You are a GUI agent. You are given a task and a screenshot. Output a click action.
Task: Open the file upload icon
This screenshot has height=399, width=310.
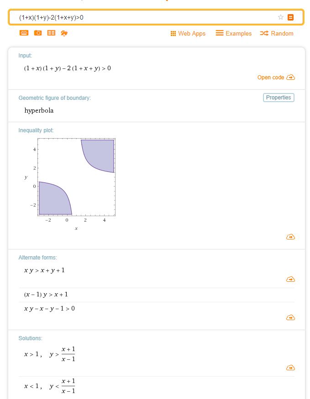64,33
